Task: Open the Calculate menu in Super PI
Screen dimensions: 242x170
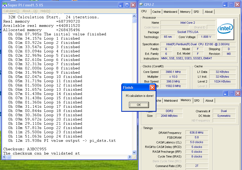Action: pyautogui.click(x=11, y=11)
